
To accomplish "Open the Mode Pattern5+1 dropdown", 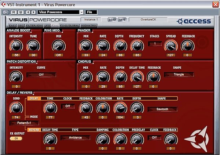I will click(24, 123).
